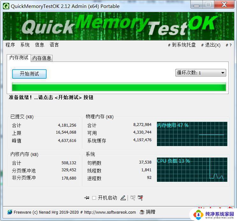The image size is (237, 221).
Task: Click the 内存使用 47 % memory graph
Action: tap(192, 134)
